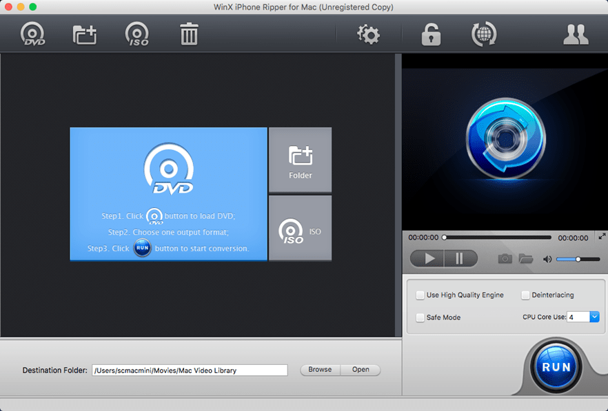Toggle the Deinterlacing option
608x411 pixels.
click(x=525, y=295)
